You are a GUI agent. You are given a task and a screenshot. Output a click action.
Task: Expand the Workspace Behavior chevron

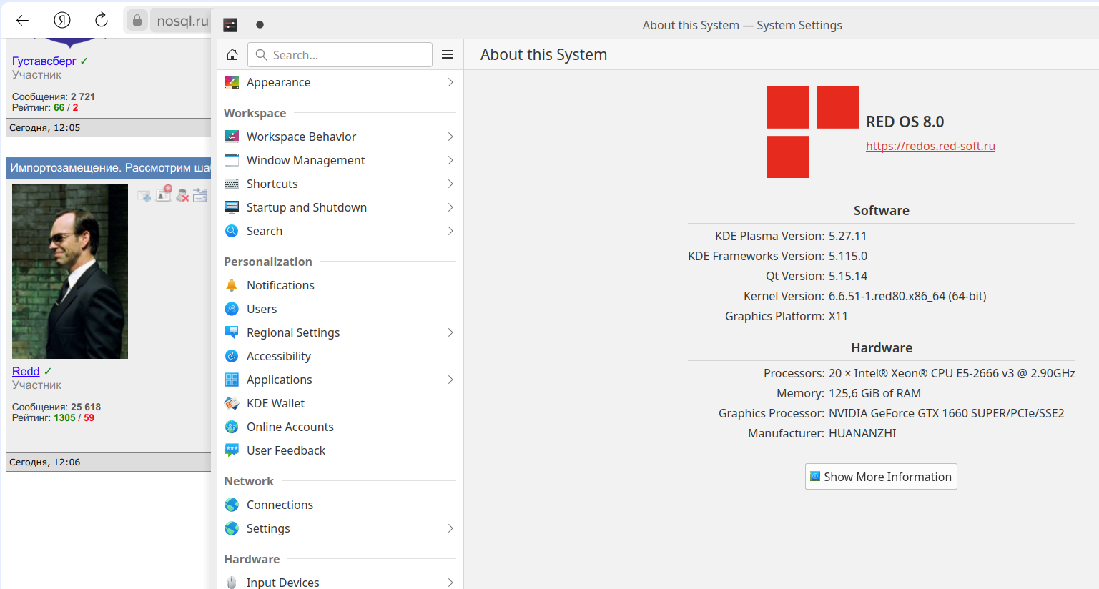pos(450,137)
